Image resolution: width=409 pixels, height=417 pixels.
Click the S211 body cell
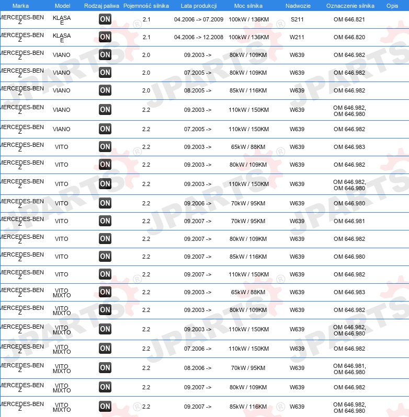(x=297, y=19)
